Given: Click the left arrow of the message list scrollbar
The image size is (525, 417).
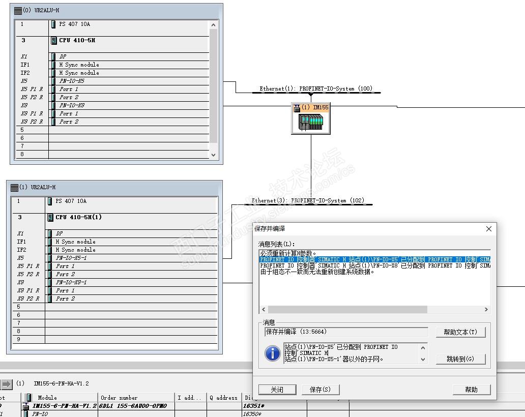Looking at the screenshot, I should tap(264, 310).
